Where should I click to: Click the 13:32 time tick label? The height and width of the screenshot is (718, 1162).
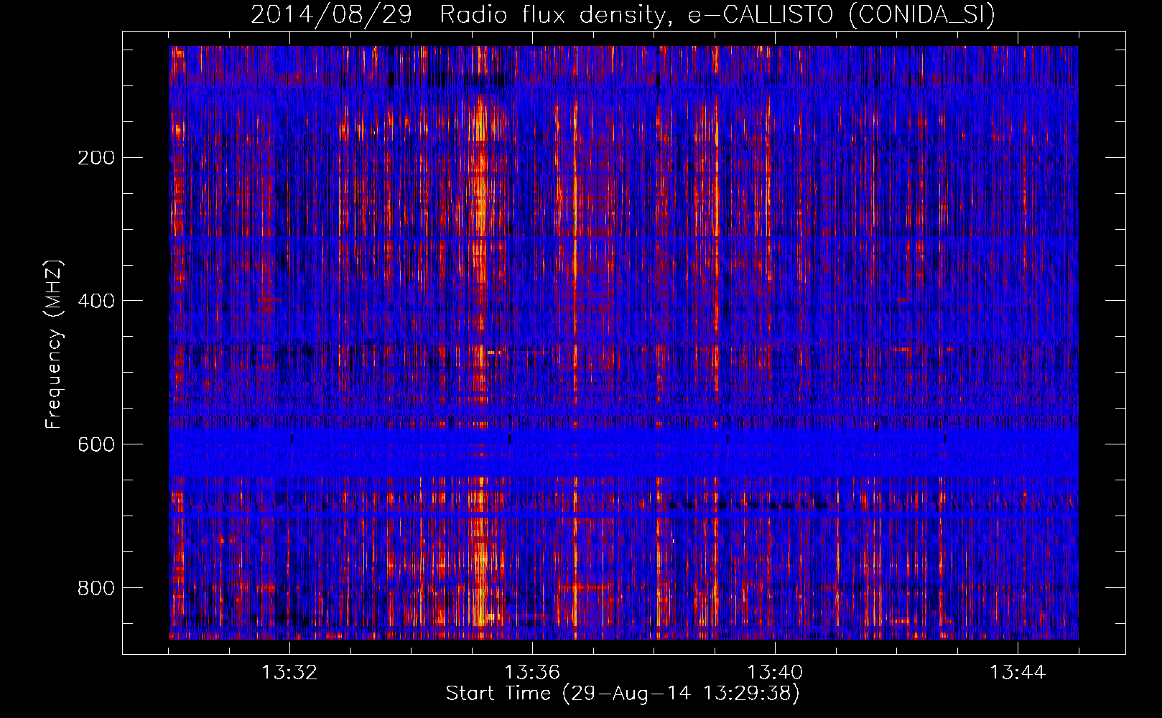[289, 673]
